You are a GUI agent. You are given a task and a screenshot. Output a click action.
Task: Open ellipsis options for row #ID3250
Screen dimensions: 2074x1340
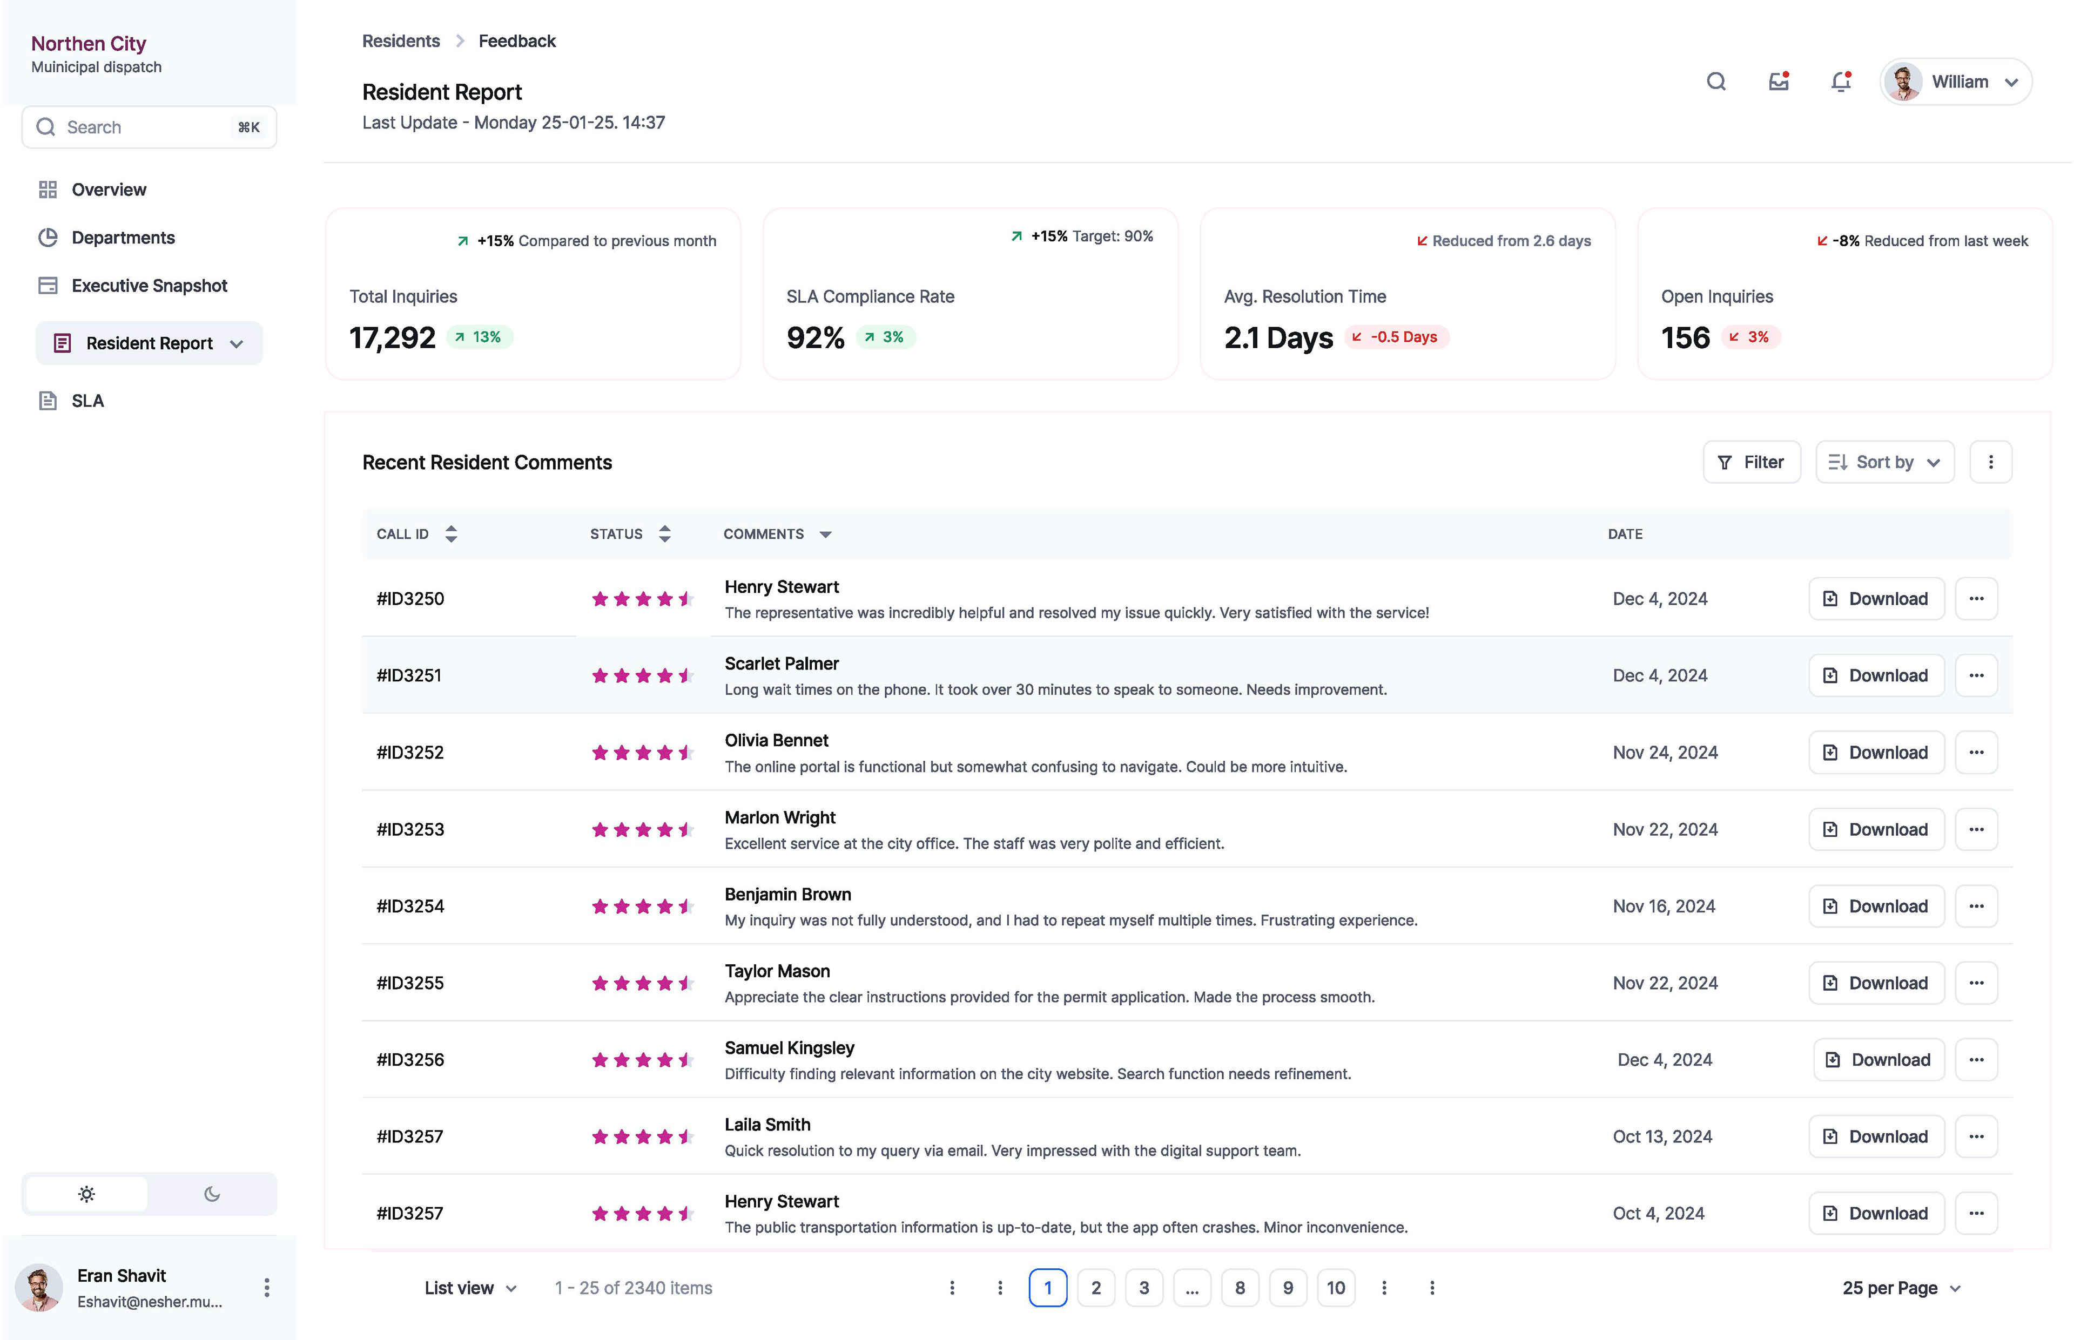(1976, 599)
